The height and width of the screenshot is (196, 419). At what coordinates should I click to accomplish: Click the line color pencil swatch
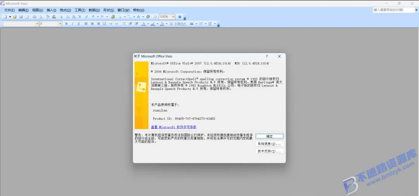pos(152,24)
